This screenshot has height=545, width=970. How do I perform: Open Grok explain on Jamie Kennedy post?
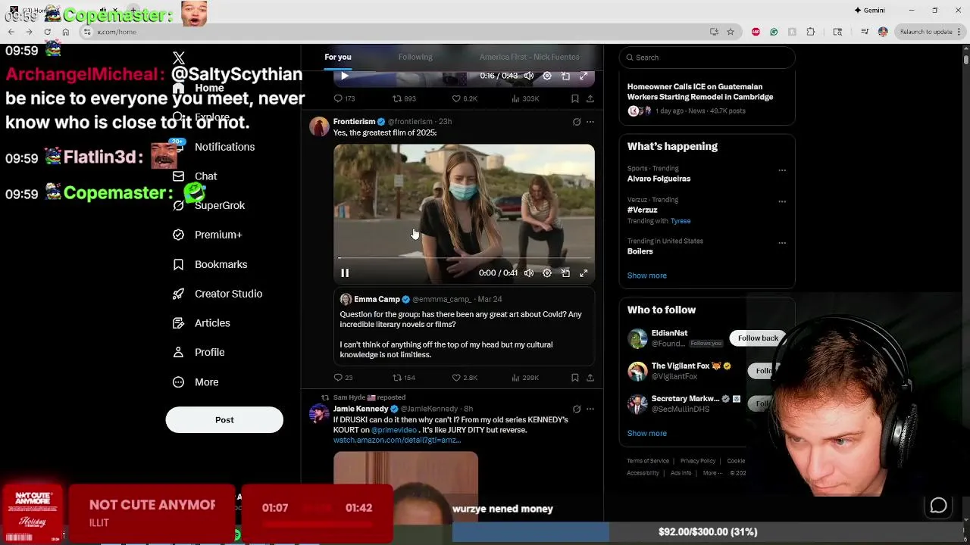tap(577, 409)
